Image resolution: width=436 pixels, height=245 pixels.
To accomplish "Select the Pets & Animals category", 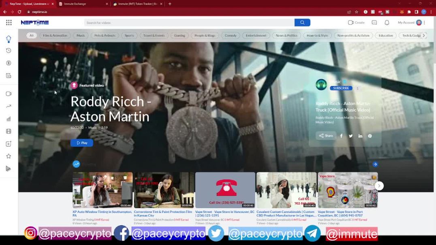I will click(105, 35).
